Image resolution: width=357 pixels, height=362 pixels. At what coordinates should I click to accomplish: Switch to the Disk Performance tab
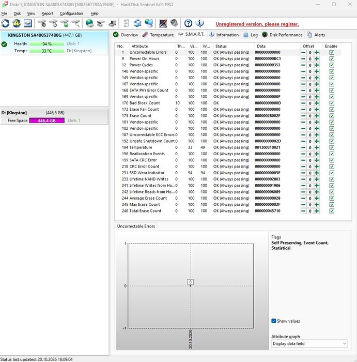click(x=282, y=35)
